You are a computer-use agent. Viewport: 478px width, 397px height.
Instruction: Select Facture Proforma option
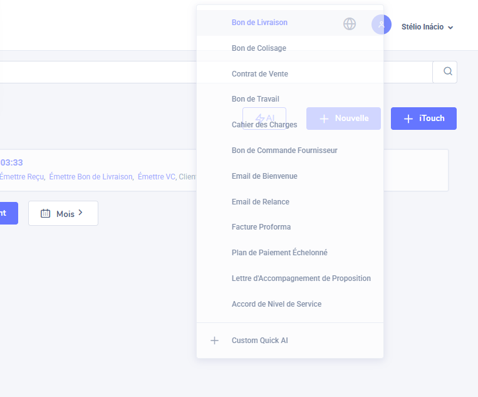289,227
